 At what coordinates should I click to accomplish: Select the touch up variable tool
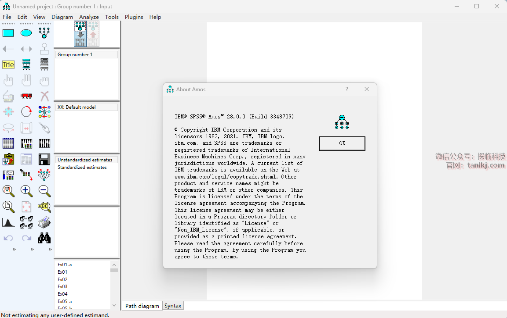(x=44, y=128)
